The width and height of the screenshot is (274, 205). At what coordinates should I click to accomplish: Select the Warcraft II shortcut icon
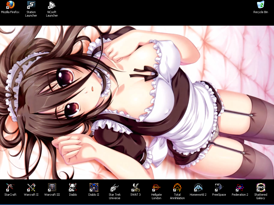[31, 187]
